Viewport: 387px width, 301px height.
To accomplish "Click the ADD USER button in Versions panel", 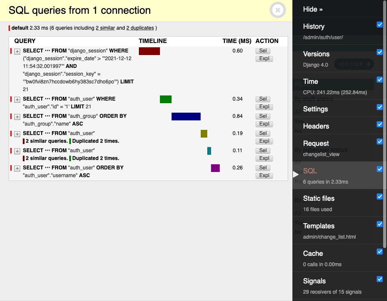I will (354, 64).
